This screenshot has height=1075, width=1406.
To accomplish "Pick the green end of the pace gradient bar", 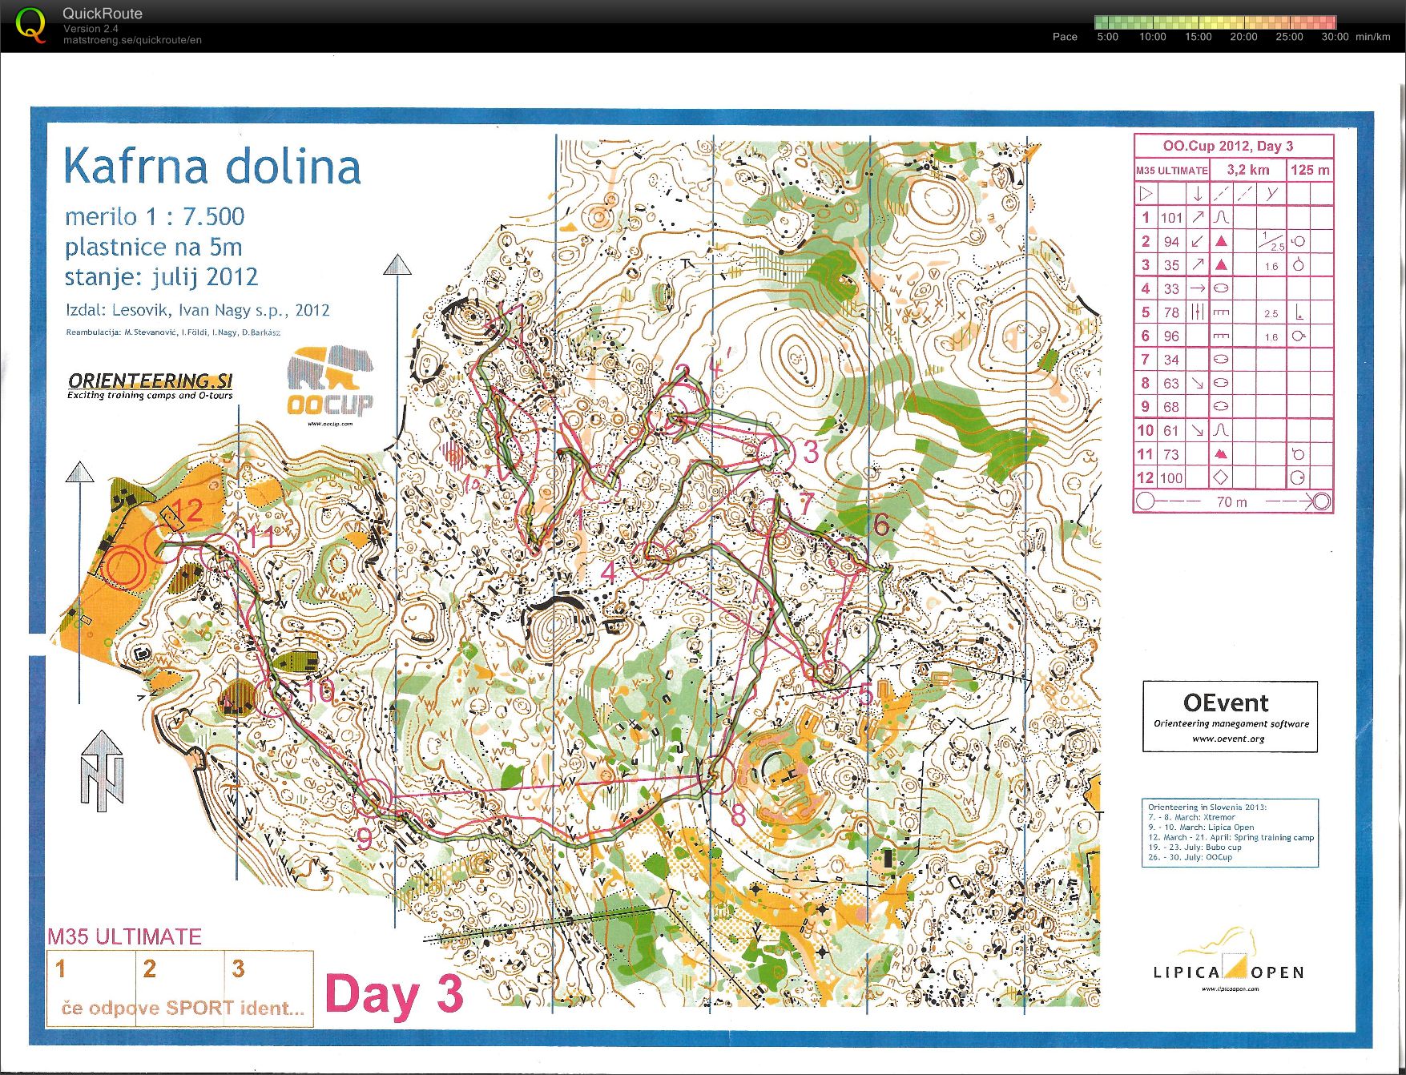I will tap(1102, 22).
